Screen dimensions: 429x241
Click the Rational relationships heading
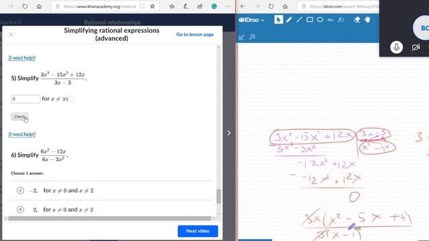tap(112, 22)
